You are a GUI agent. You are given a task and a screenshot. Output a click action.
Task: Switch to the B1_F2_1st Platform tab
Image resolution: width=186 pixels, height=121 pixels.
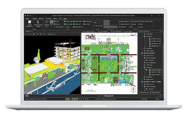click(103, 32)
